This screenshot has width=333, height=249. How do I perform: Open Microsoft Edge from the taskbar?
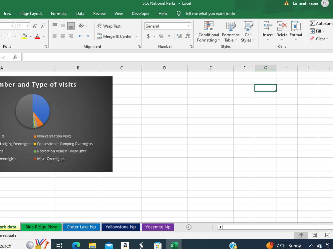tap(76, 245)
